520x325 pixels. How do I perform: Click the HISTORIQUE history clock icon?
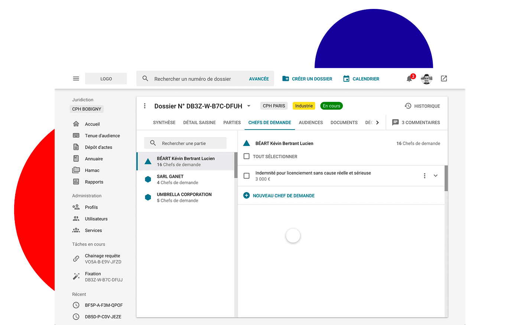click(x=408, y=106)
